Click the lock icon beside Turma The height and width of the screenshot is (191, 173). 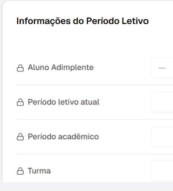coord(20,171)
